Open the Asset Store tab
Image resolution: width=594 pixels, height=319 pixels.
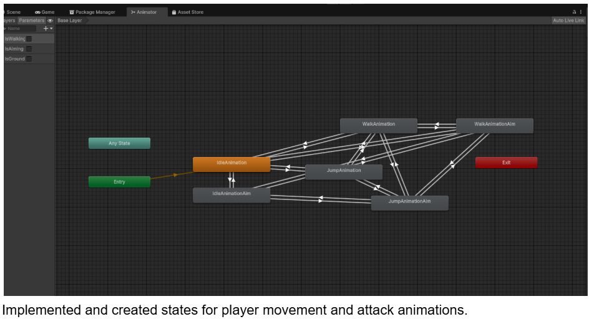(x=188, y=12)
